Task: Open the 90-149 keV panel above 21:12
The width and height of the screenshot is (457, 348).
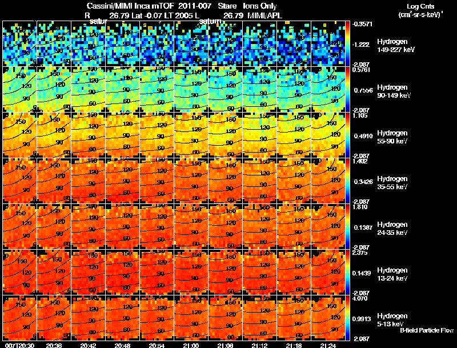Action: coord(260,90)
